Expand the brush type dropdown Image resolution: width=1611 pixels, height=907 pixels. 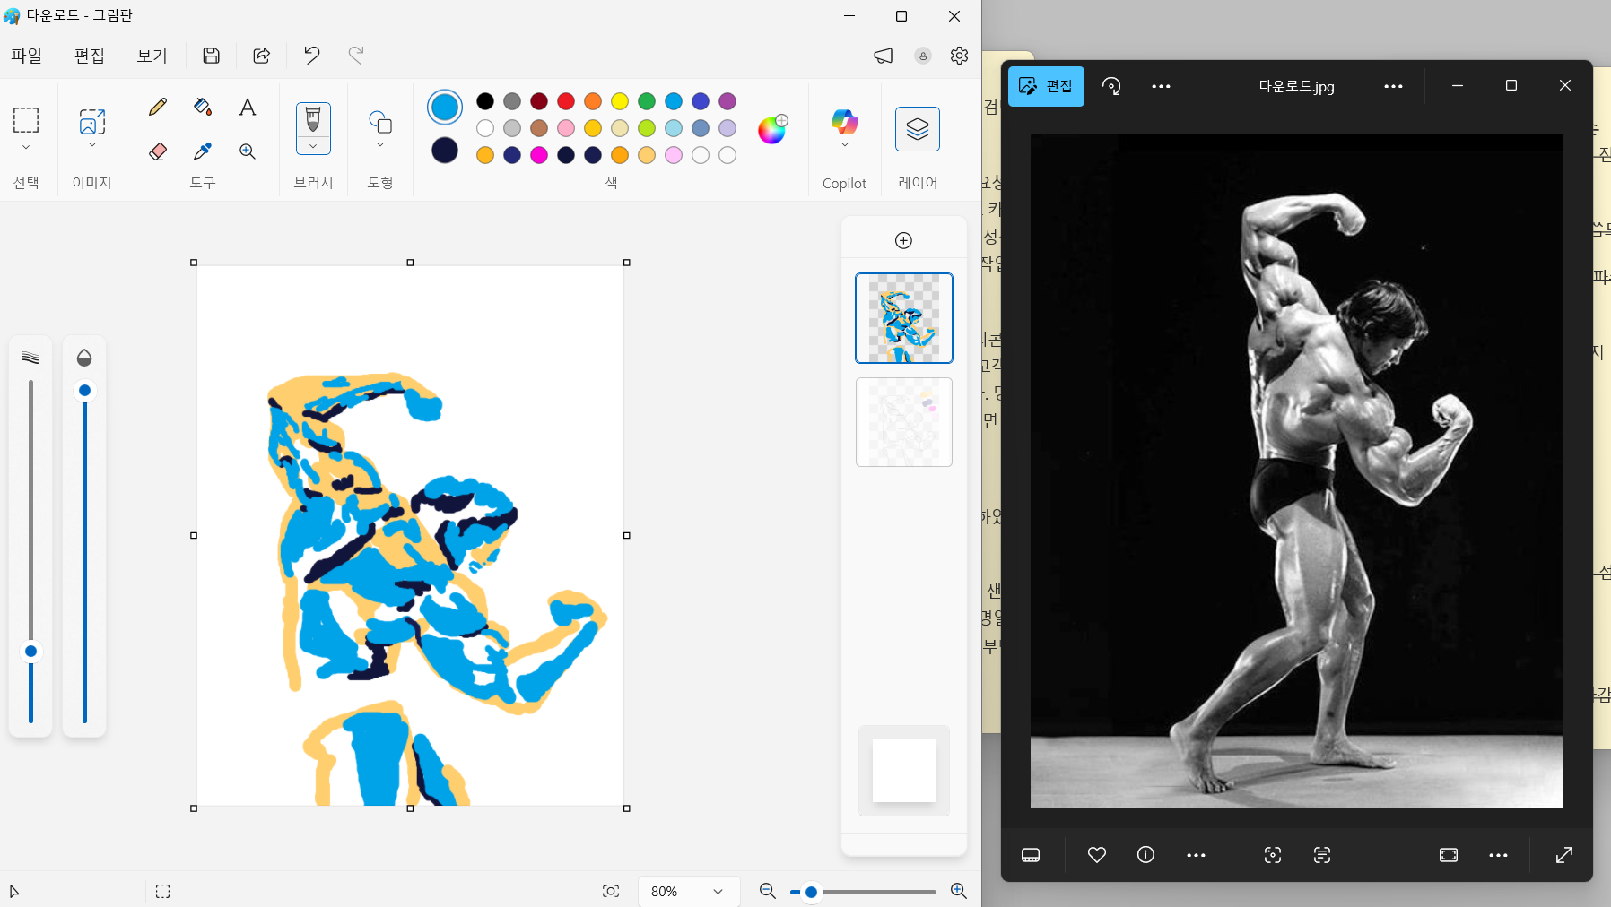coord(313,146)
